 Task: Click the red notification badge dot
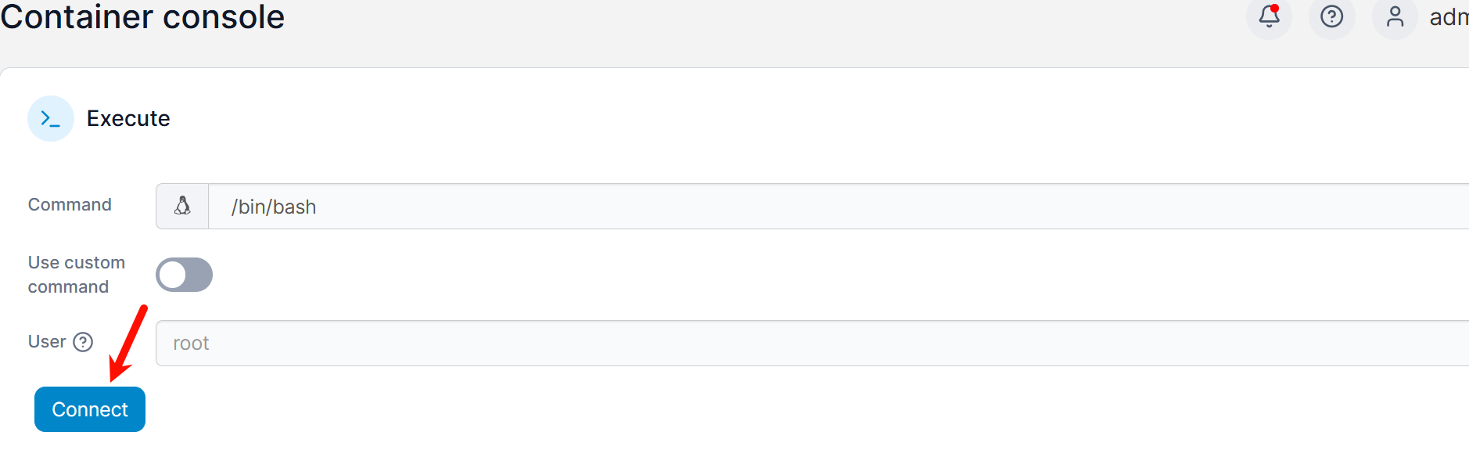point(1275,8)
